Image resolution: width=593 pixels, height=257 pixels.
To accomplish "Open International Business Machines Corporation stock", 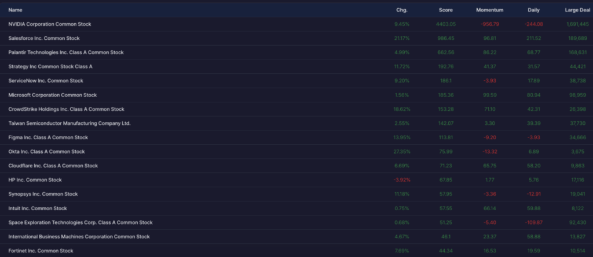I will (296, 237).
